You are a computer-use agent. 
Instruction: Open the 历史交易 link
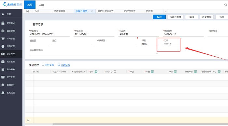48,65
